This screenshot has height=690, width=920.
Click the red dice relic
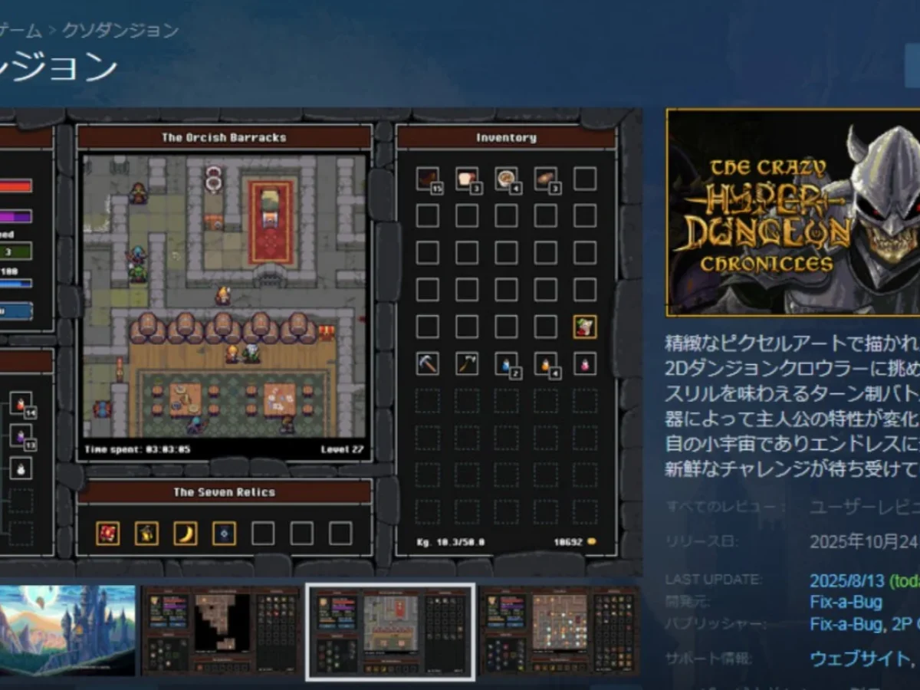click(107, 533)
